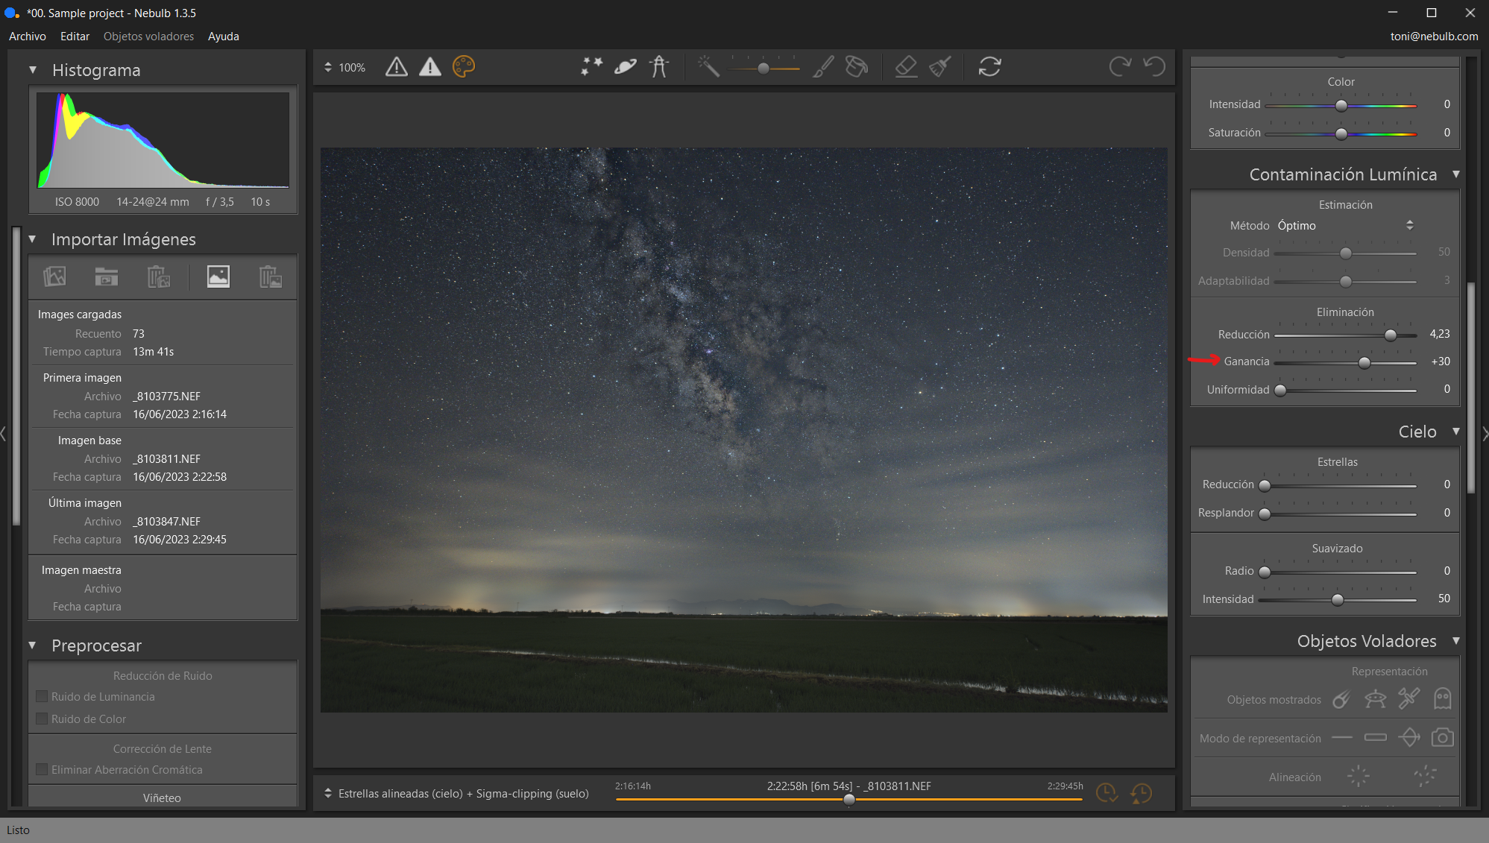This screenshot has width=1489, height=843.
Task: Open the Método Óptimo dropdown
Action: 1345,225
